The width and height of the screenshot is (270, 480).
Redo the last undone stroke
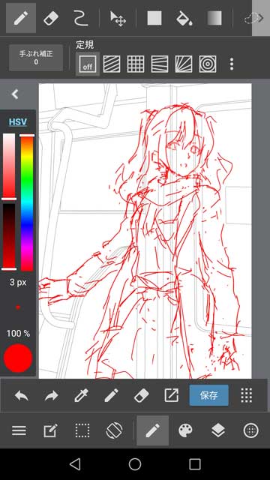[x=52, y=395]
